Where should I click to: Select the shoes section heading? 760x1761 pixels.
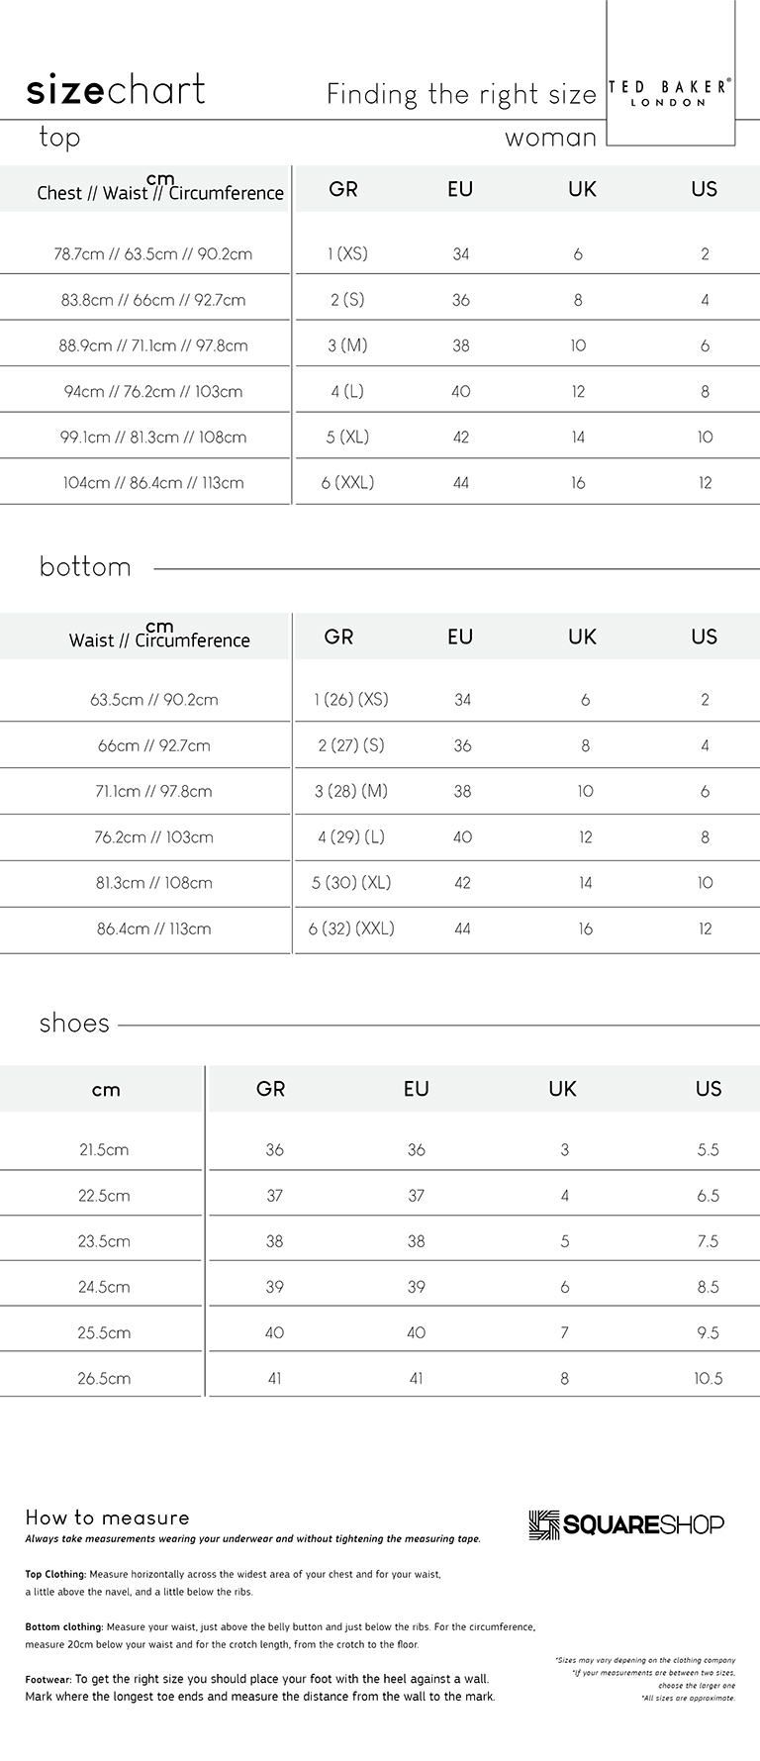pos(74,1023)
